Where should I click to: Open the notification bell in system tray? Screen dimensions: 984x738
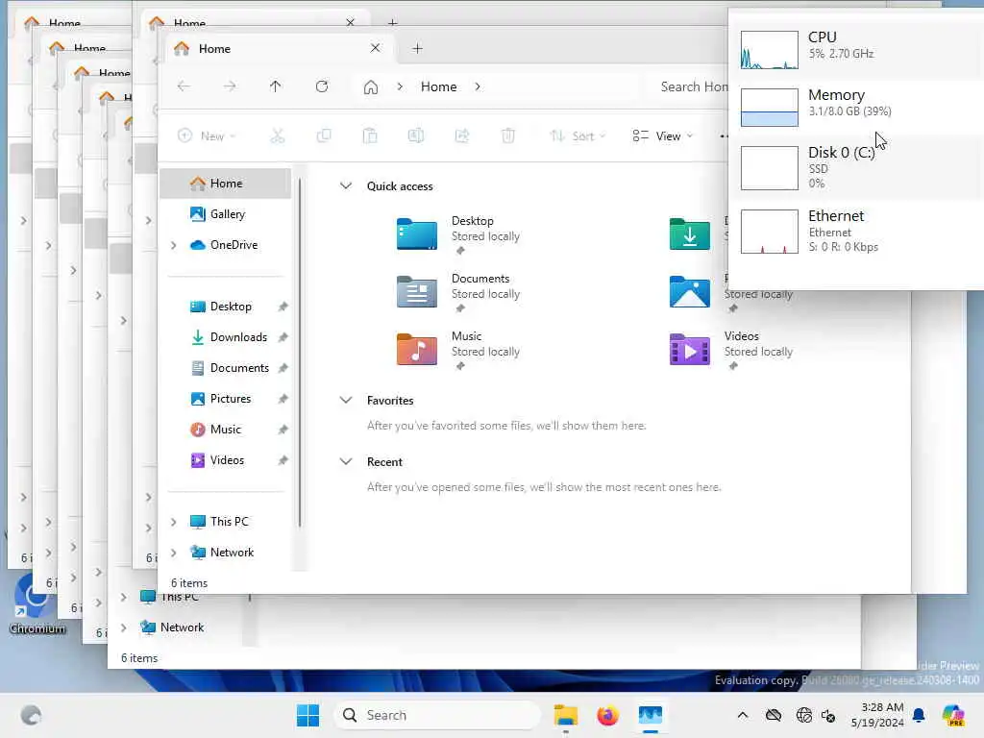pos(919,715)
